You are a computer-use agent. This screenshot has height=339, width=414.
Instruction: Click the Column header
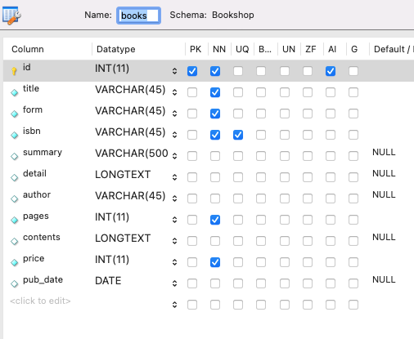28,49
